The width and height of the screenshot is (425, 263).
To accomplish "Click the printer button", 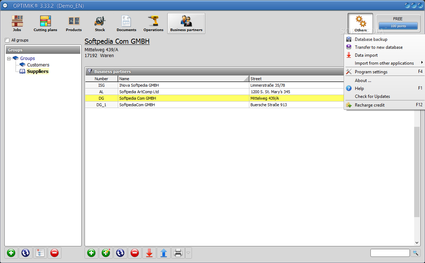I will (x=178, y=253).
